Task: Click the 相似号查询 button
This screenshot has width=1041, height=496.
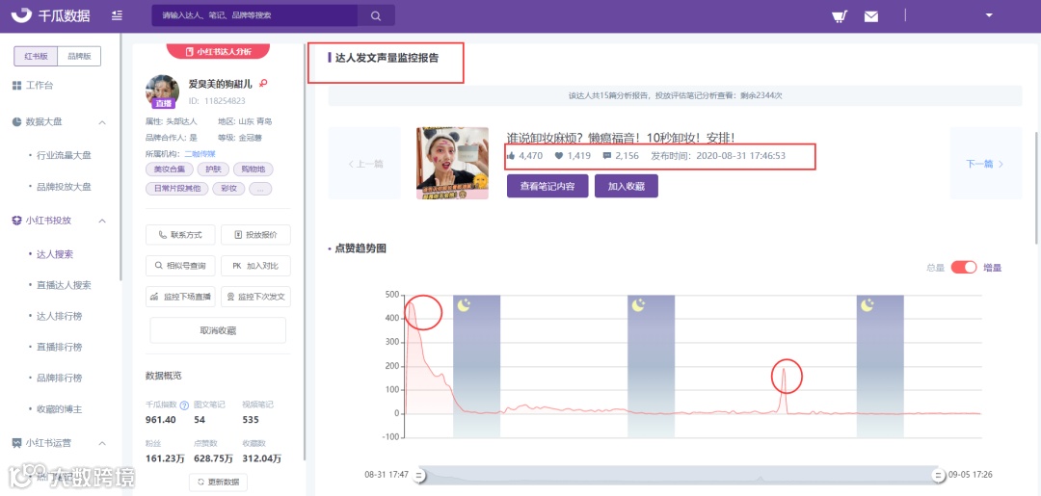Action: [180, 266]
